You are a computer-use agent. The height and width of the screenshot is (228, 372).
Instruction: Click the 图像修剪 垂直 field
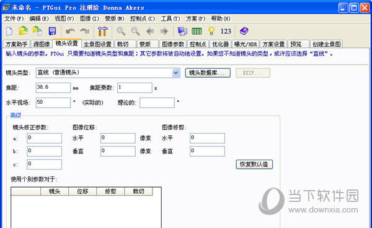207,151
